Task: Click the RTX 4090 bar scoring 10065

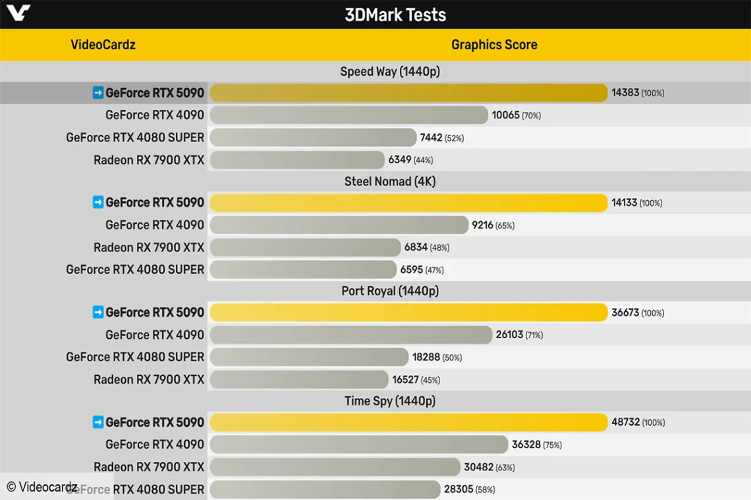Action: click(x=348, y=115)
